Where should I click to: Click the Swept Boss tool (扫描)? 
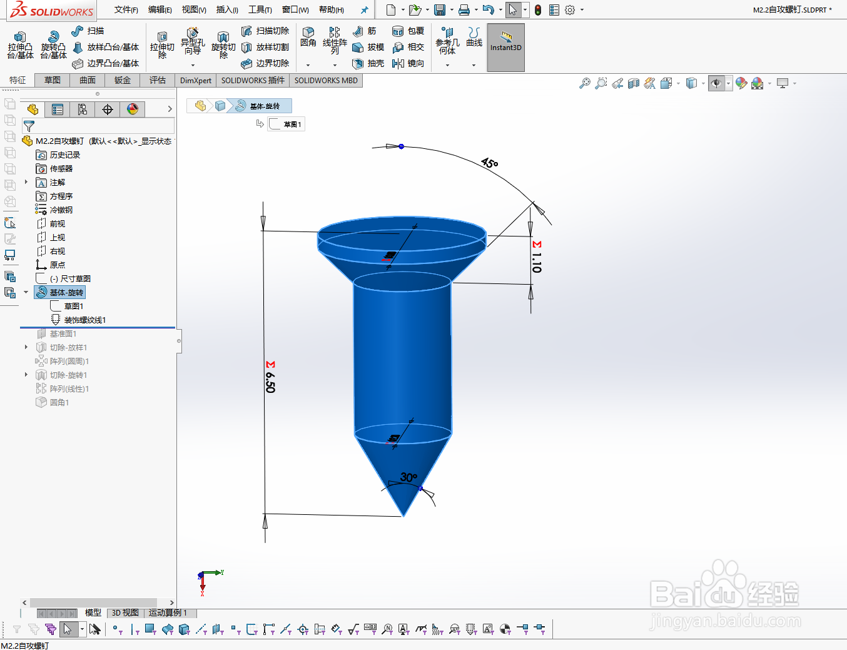(x=88, y=31)
